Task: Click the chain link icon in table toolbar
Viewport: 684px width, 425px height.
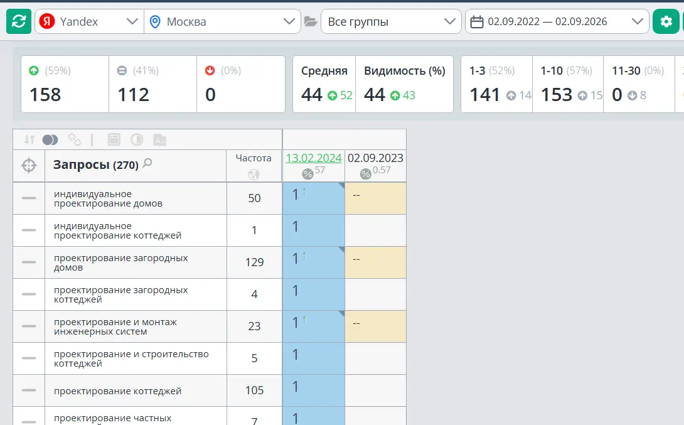Action: coord(75,139)
